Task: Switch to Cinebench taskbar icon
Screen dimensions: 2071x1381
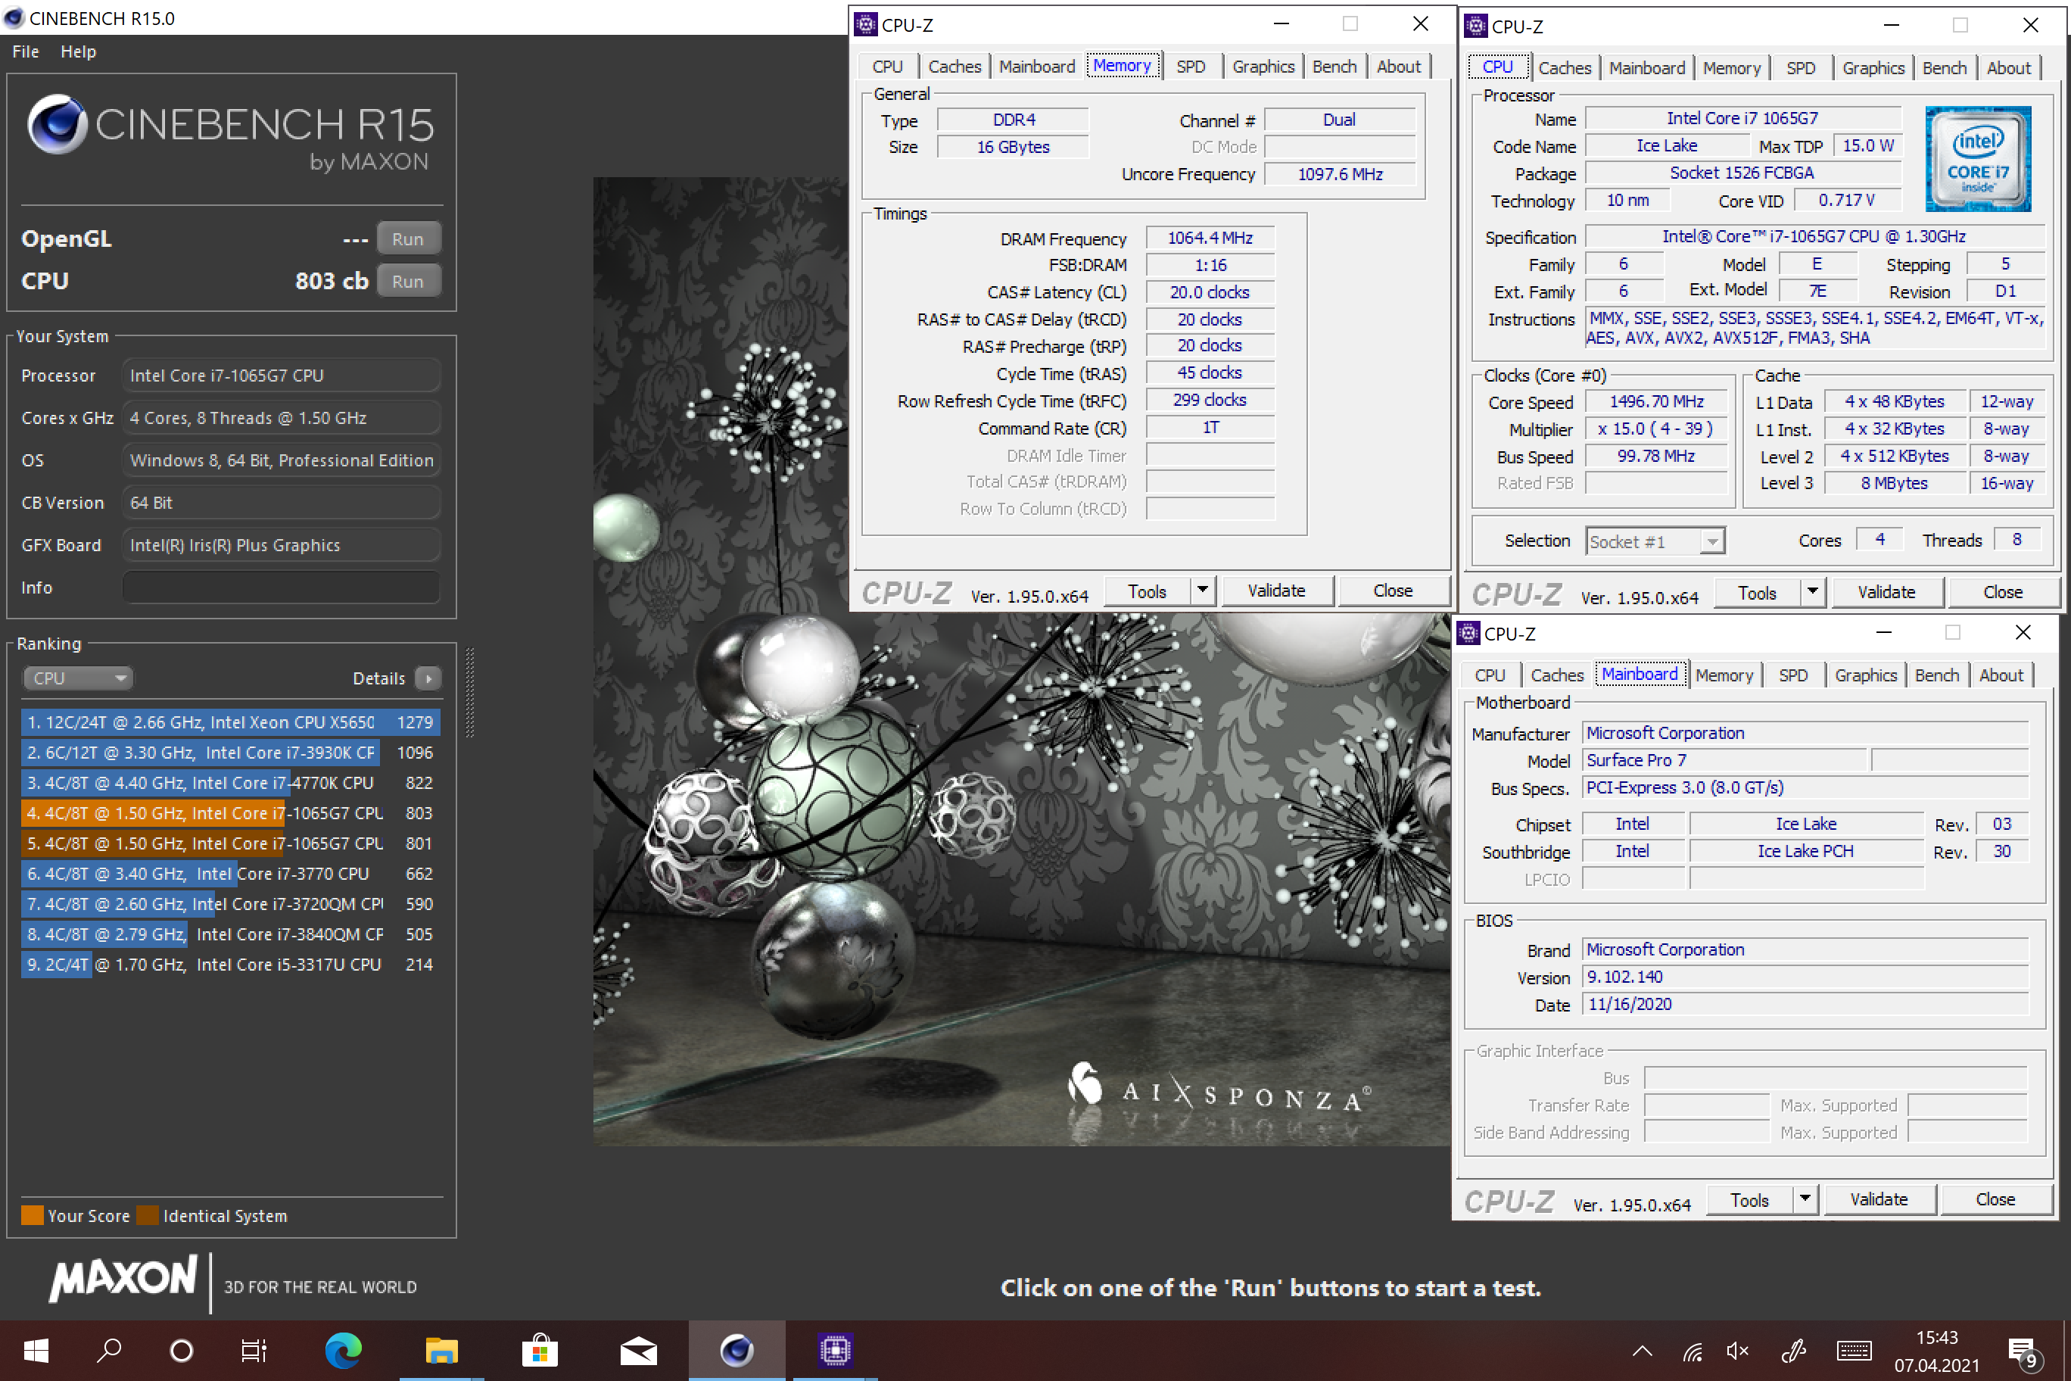Action: pyautogui.click(x=737, y=1351)
